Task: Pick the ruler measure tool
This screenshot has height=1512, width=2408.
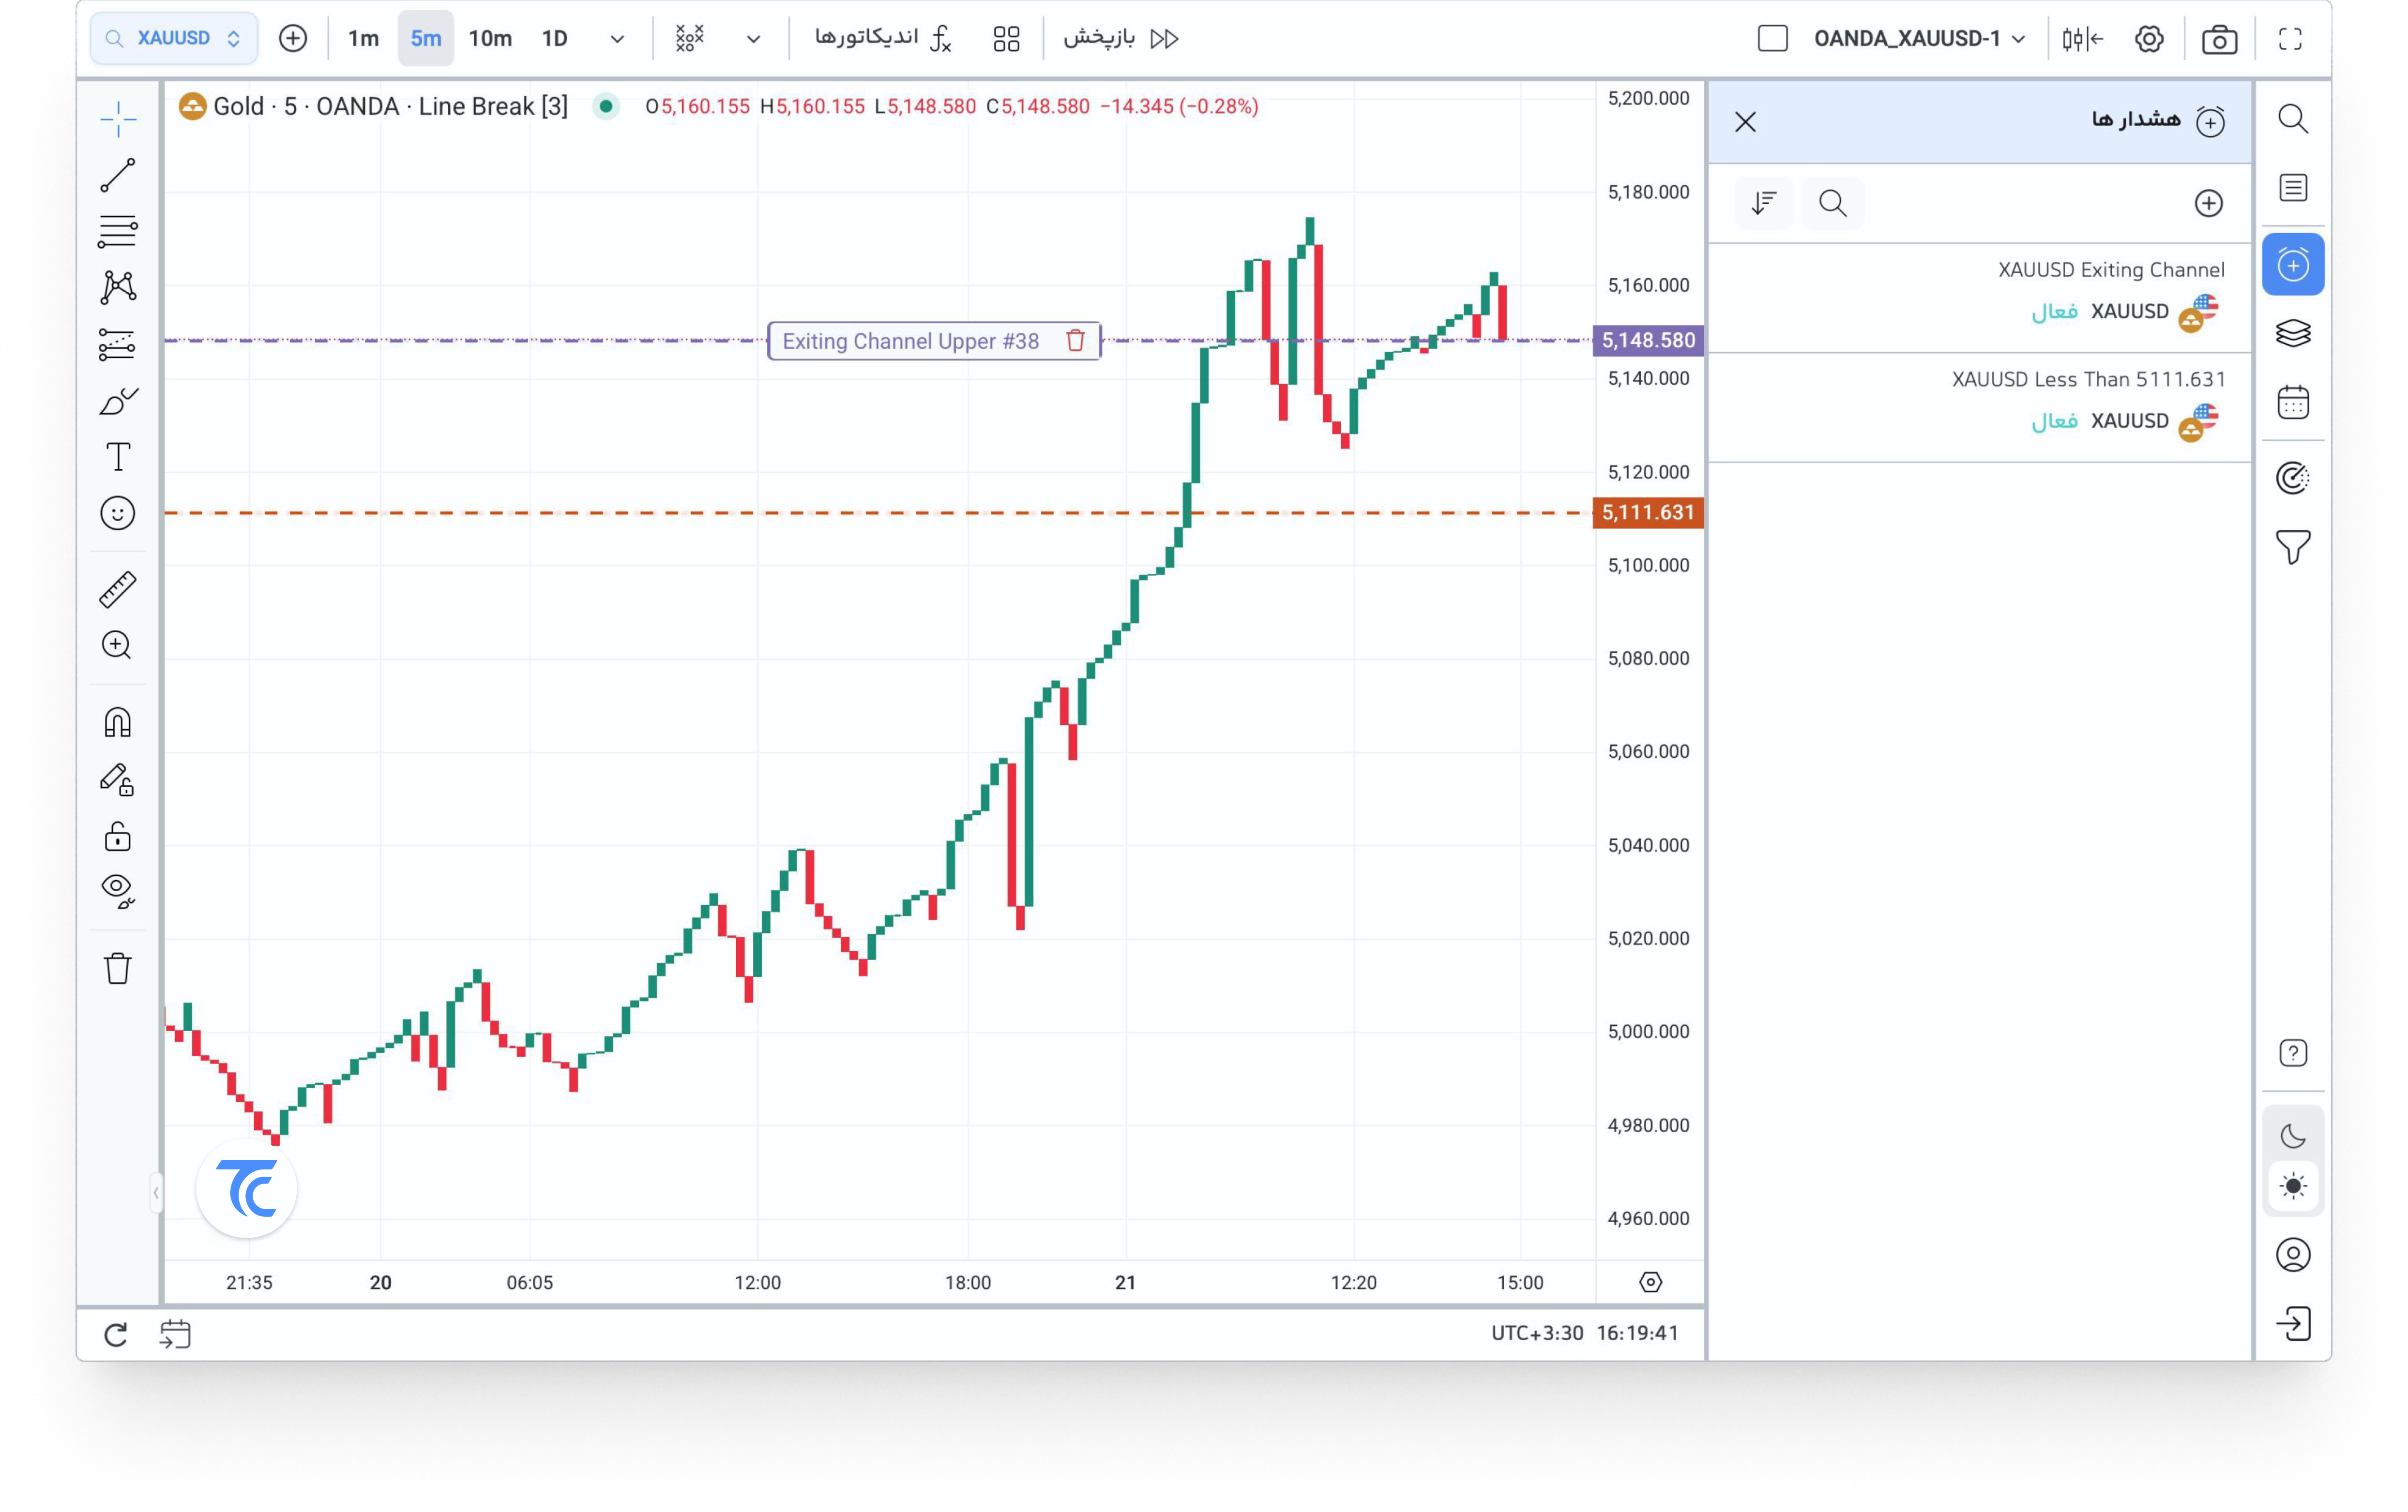Action: tap(117, 590)
